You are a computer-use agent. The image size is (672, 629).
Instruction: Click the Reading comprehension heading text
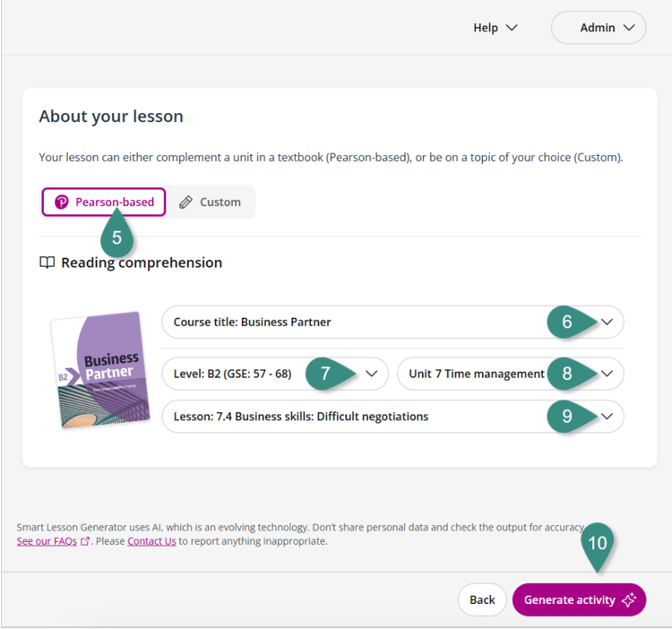coord(142,263)
